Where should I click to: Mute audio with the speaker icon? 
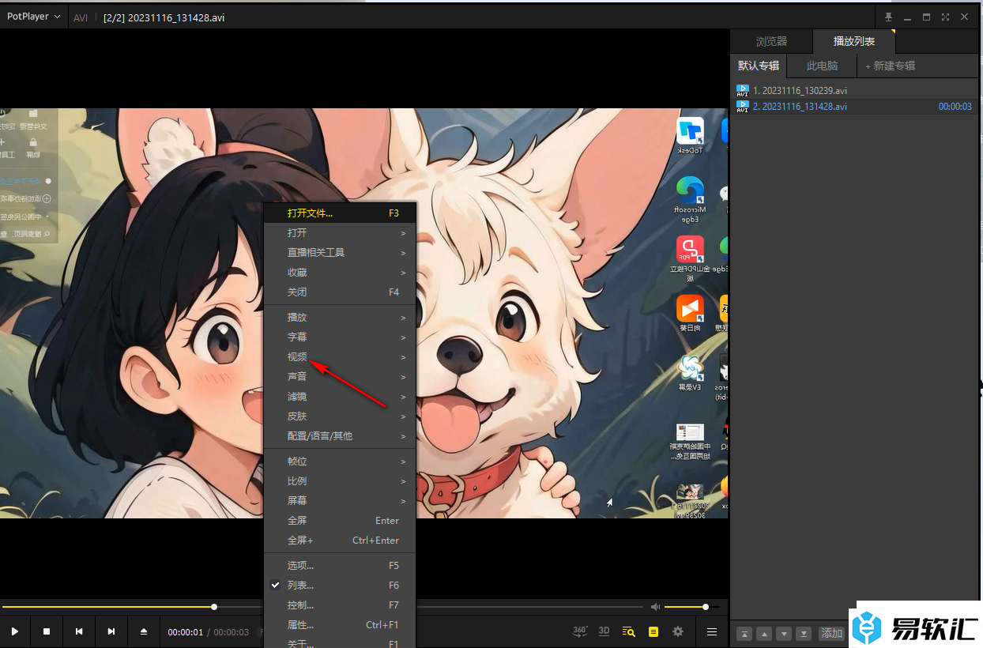[655, 607]
